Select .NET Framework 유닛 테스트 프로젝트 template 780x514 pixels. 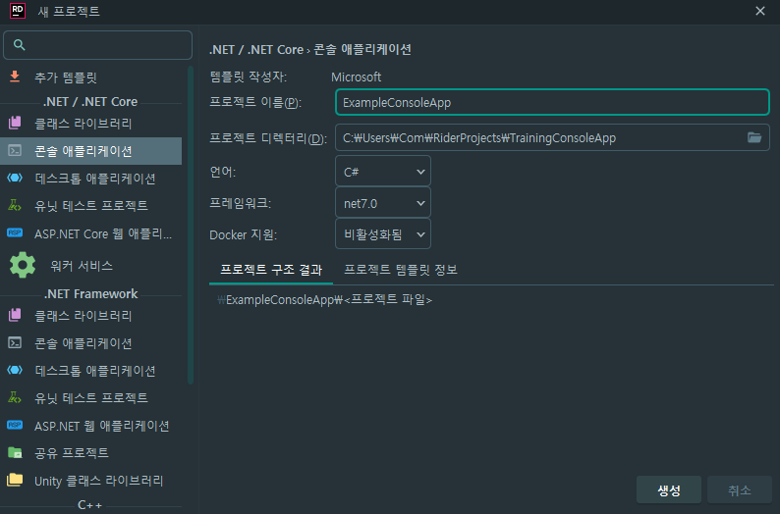click(x=91, y=398)
